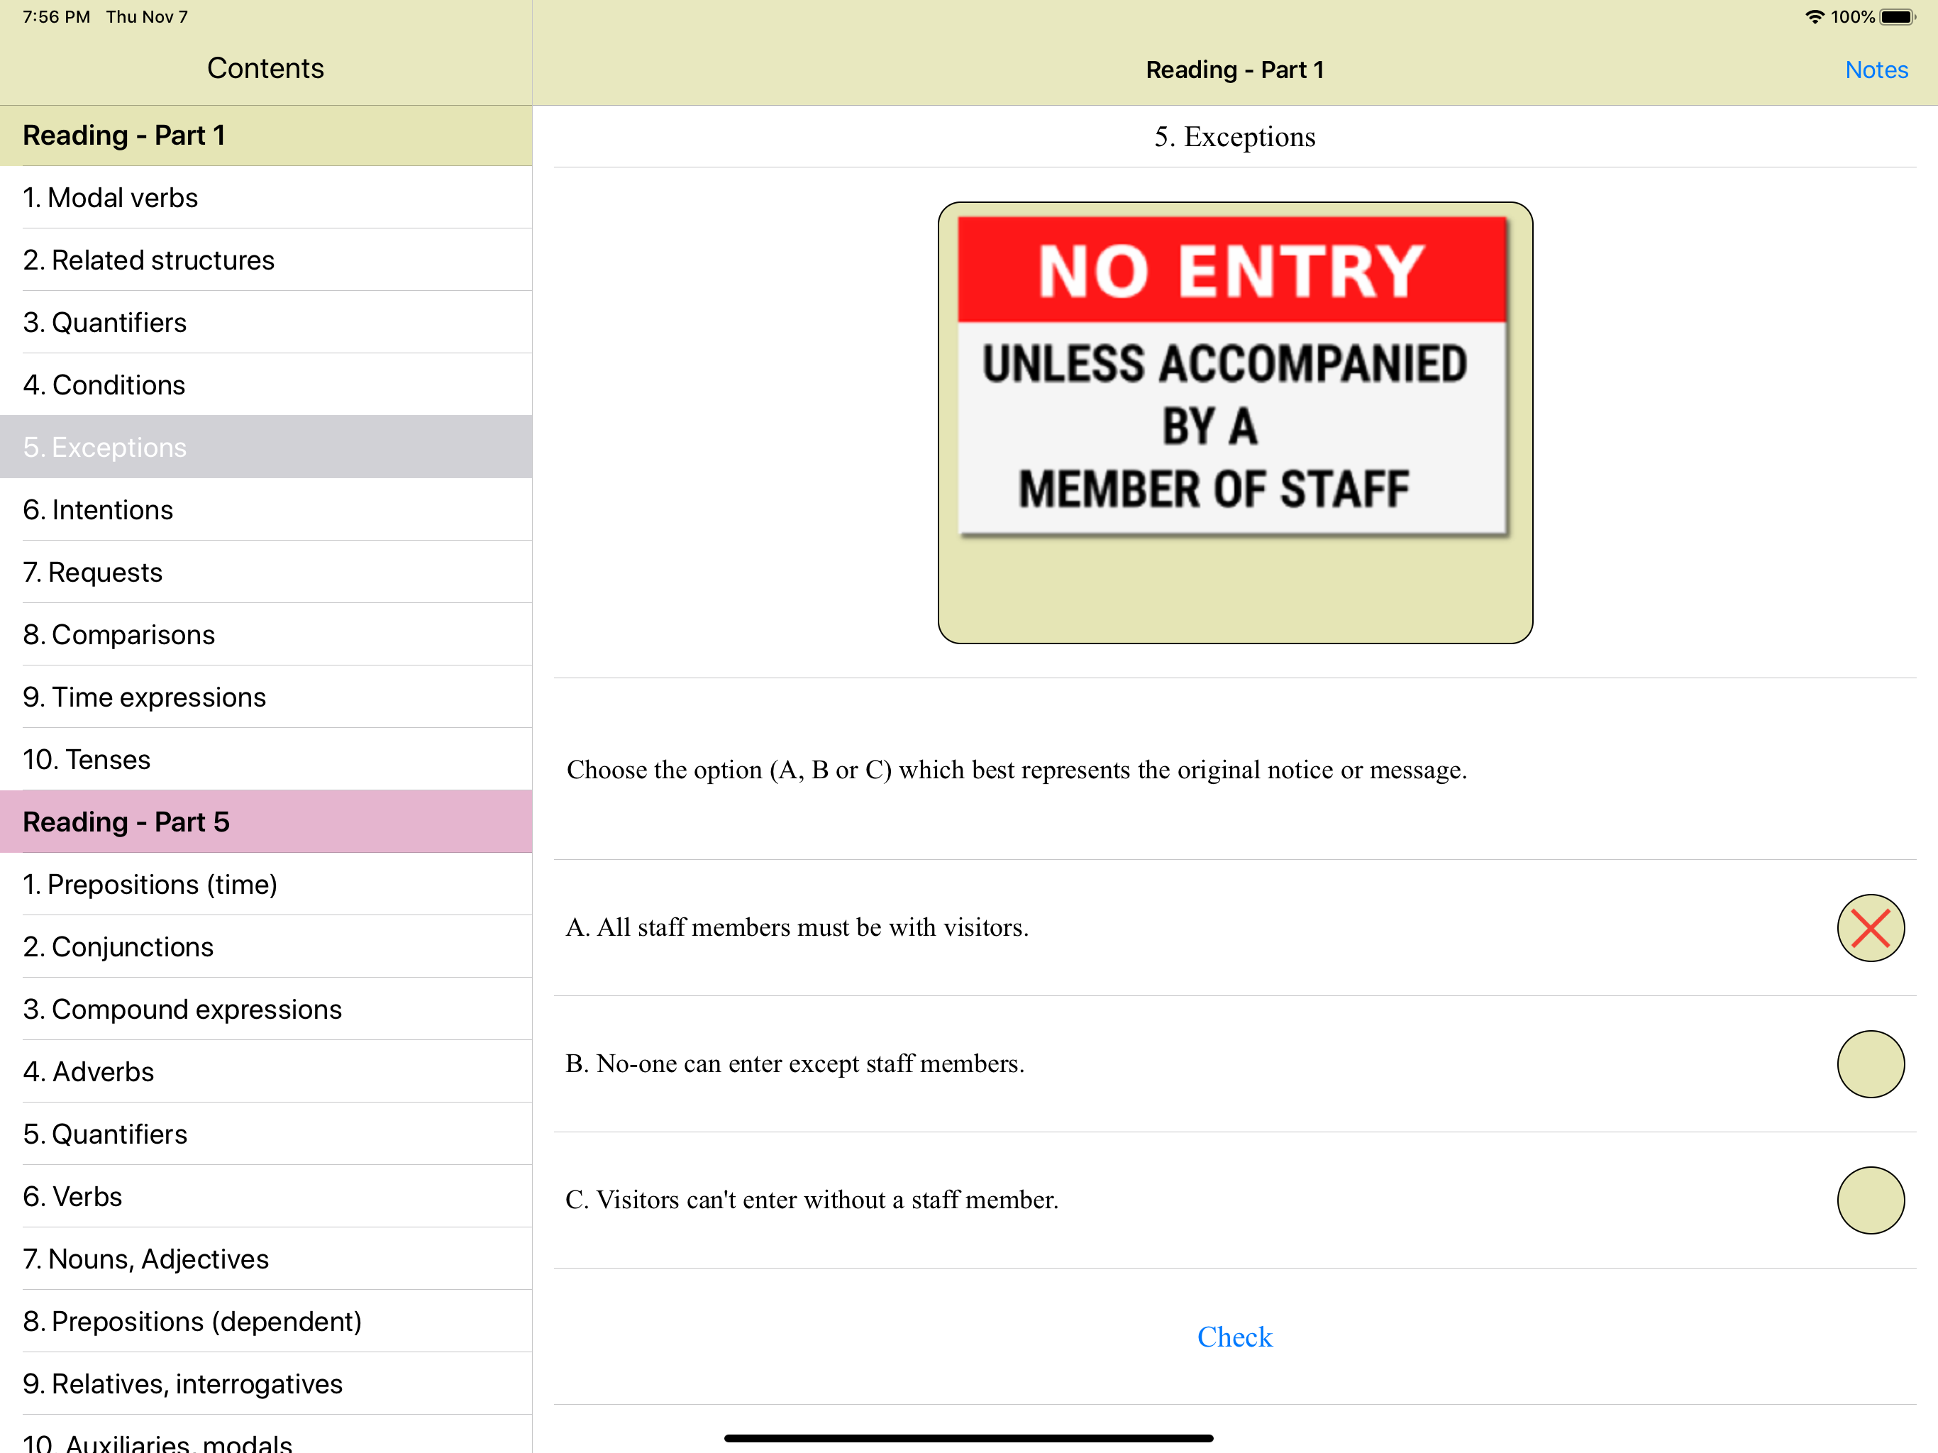Open 1. Prepositions (time) lesson
Viewport: 1938px width, 1453px height.
[x=266, y=883]
